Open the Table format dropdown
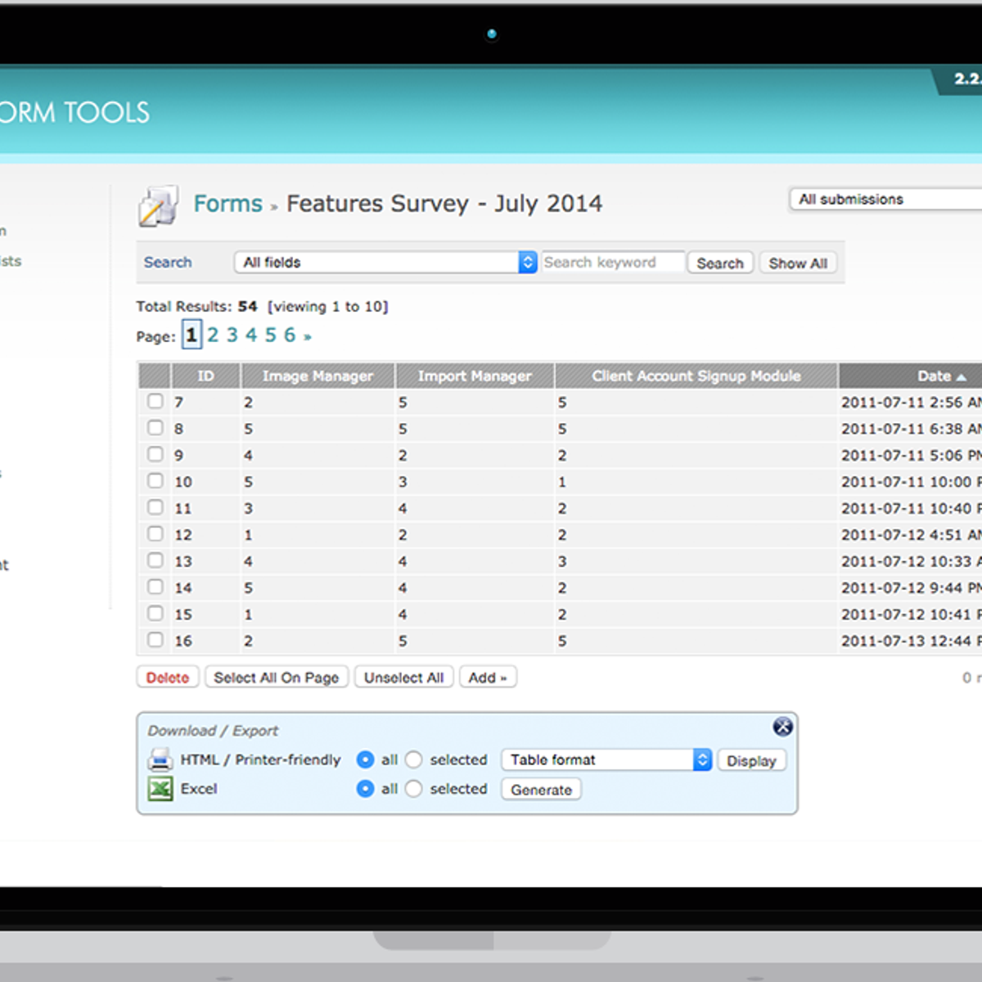 point(606,760)
